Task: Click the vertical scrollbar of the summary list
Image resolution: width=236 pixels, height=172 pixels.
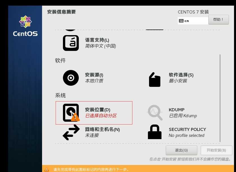Action: (220, 98)
